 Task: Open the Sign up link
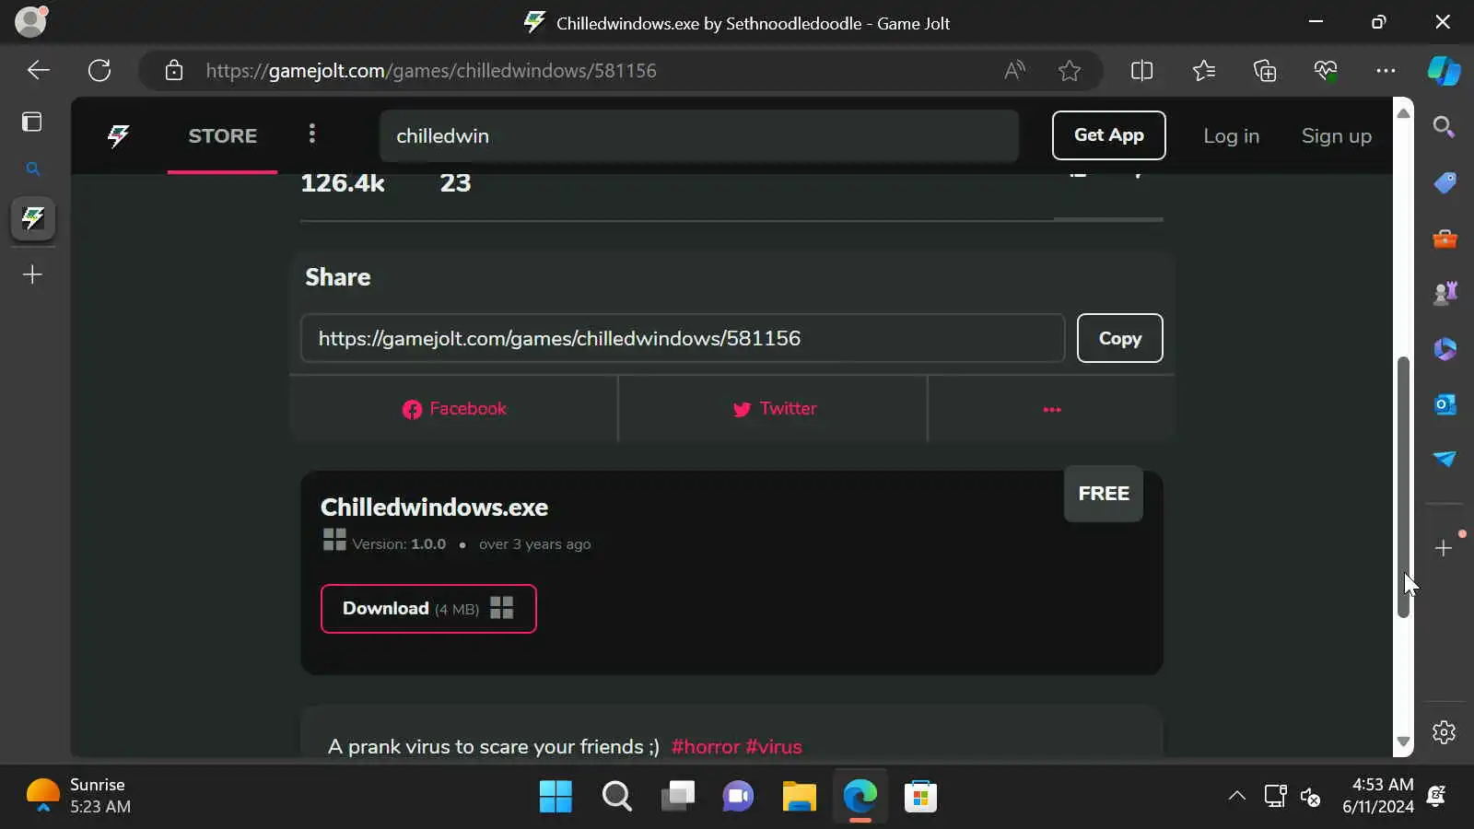(1336, 136)
